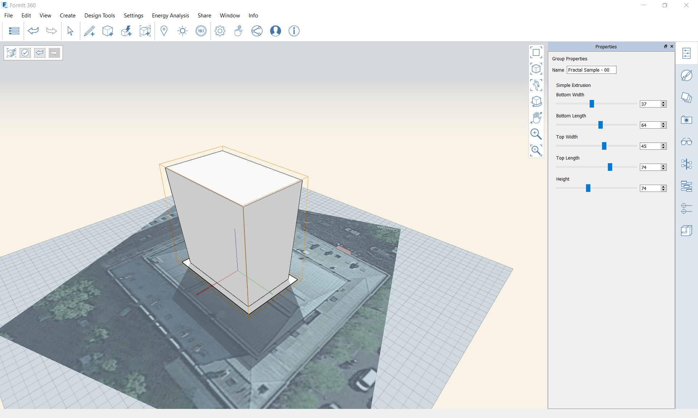Open the Scenes camera panel

tap(686, 120)
